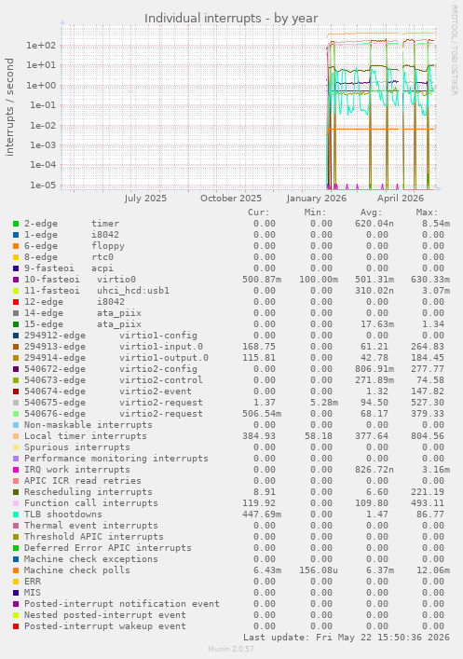Viewport: 463px width, 659px height.
Task: Click the orange swatch beside 6-edge floppy
Action: click(16, 246)
